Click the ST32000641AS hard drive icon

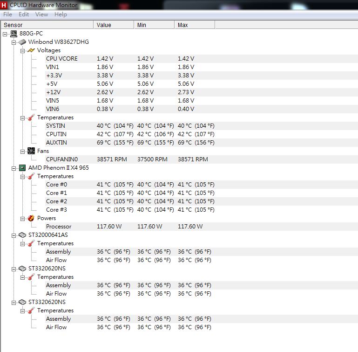[x=22, y=235]
